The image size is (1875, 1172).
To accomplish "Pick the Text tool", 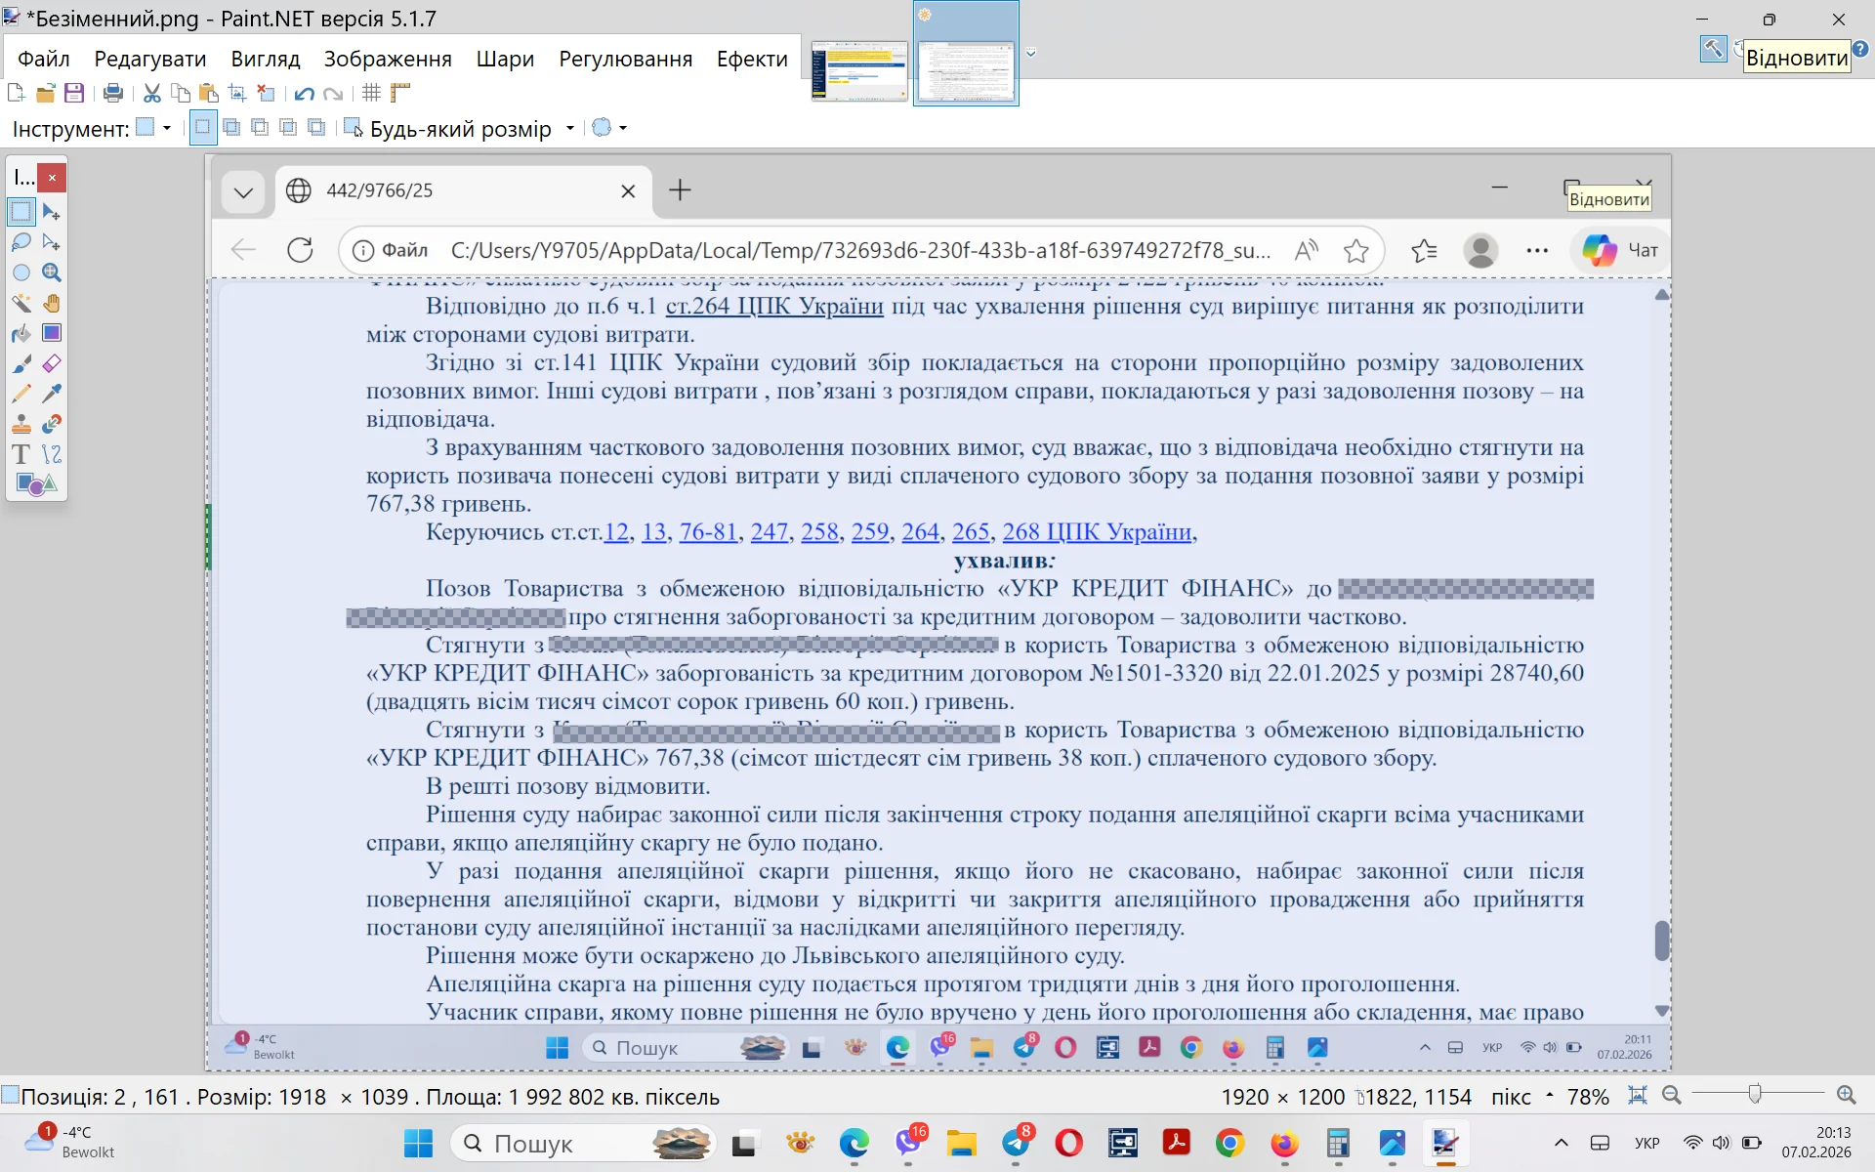I will [x=21, y=454].
